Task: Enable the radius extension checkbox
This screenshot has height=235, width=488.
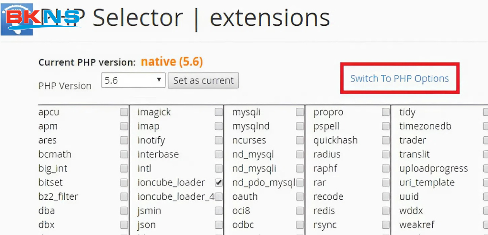Action: click(x=386, y=154)
